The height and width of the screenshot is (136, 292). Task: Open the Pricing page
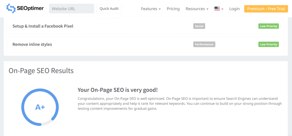coord(173,9)
